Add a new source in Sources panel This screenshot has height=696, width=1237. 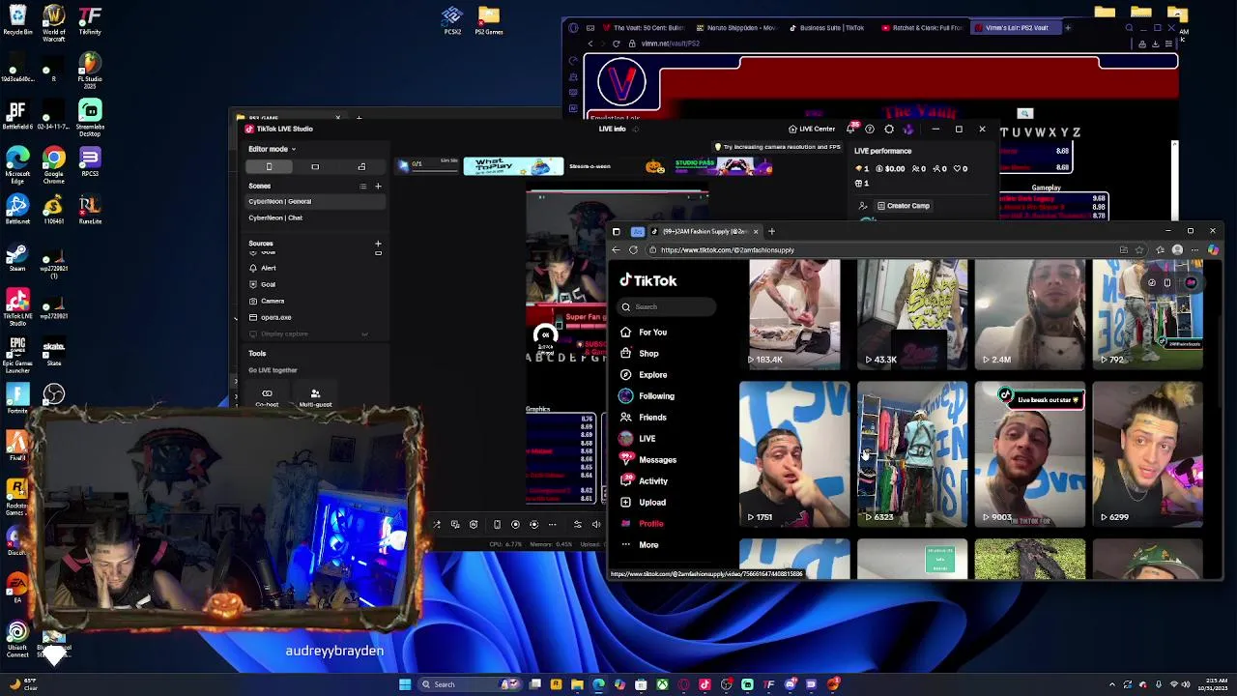(x=378, y=244)
